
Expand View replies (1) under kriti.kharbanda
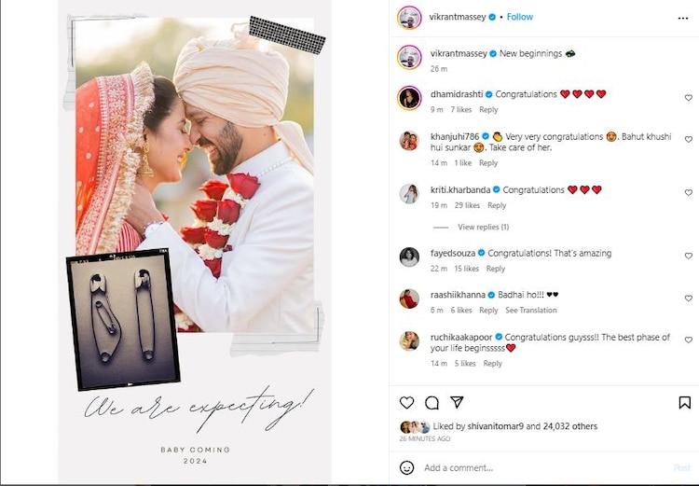coord(483,227)
